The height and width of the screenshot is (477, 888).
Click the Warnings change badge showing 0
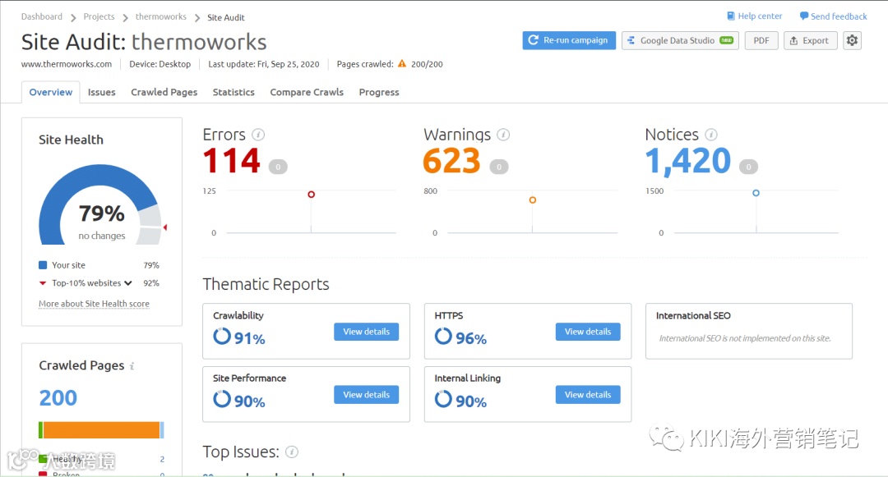click(x=498, y=167)
